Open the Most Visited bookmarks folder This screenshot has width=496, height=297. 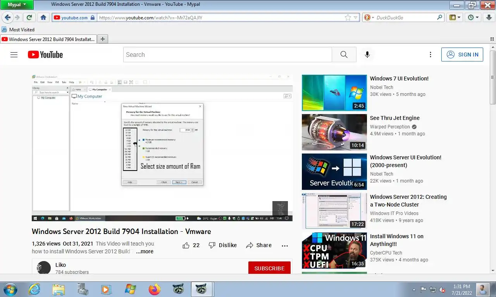point(18,29)
